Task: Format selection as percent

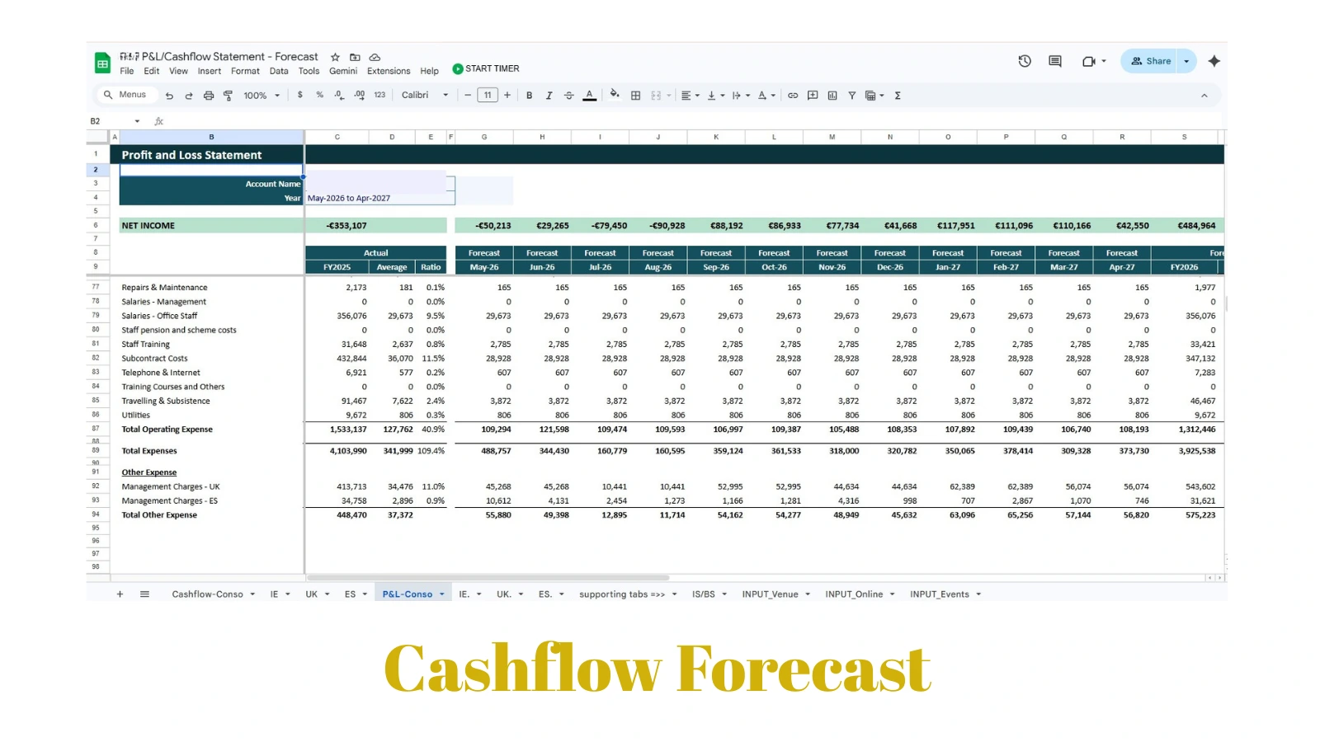Action: point(320,96)
